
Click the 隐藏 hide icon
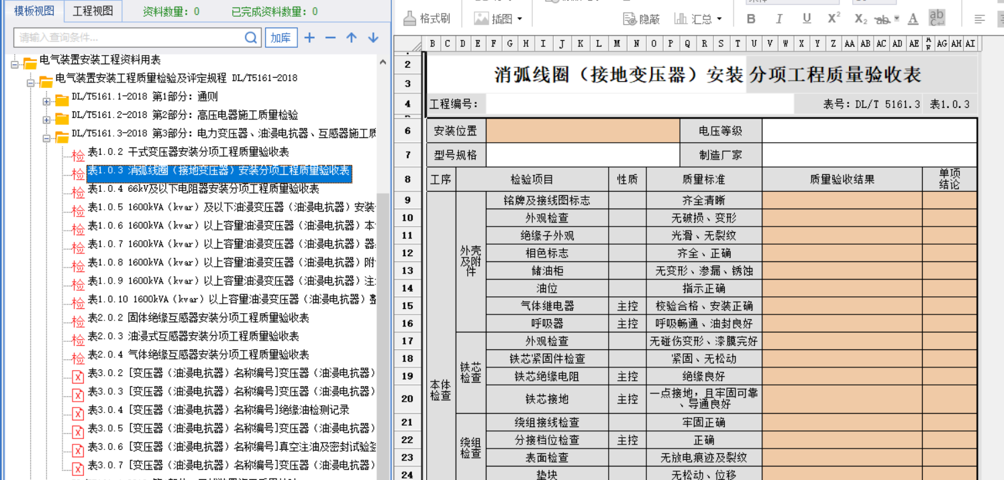630,19
